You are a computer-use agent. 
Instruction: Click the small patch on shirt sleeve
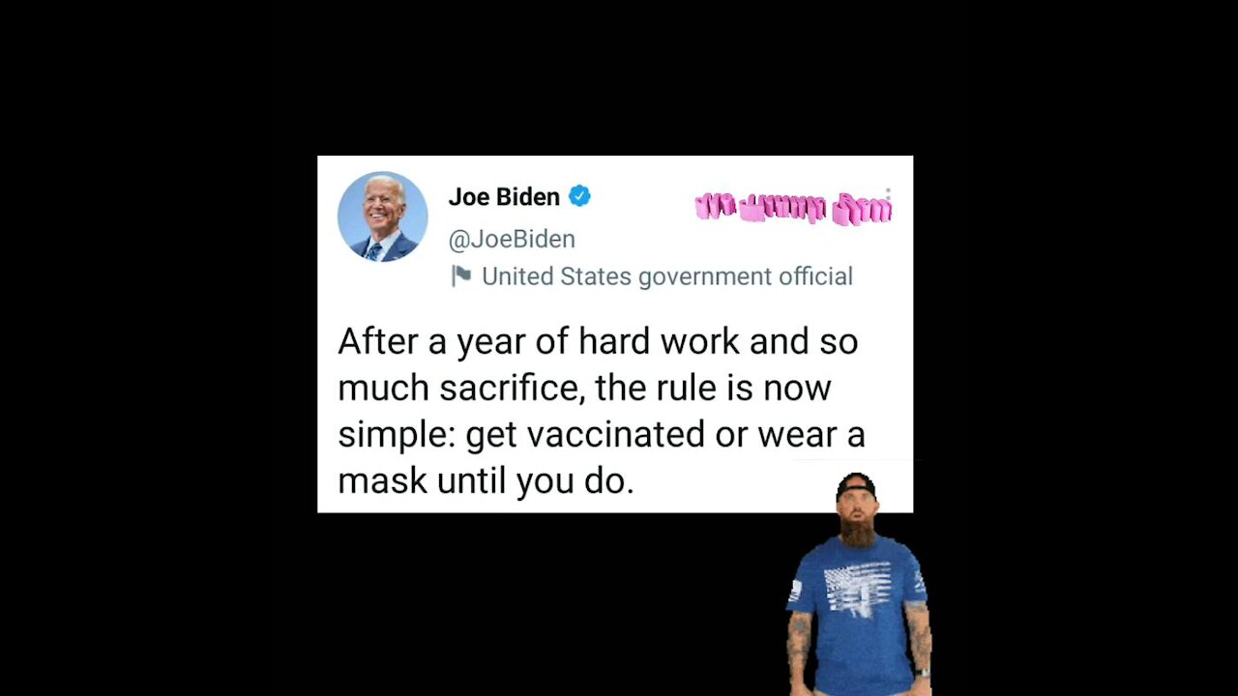point(794,591)
